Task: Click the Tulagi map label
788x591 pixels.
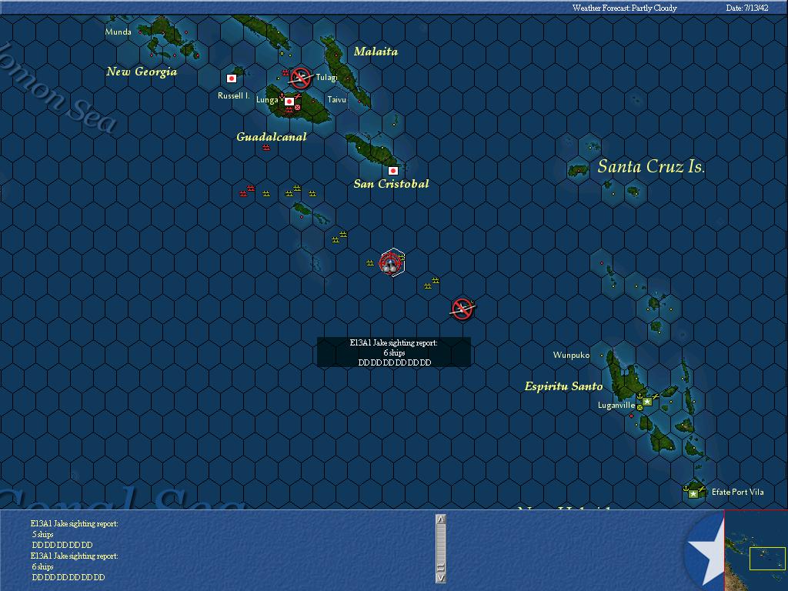Action: click(326, 78)
